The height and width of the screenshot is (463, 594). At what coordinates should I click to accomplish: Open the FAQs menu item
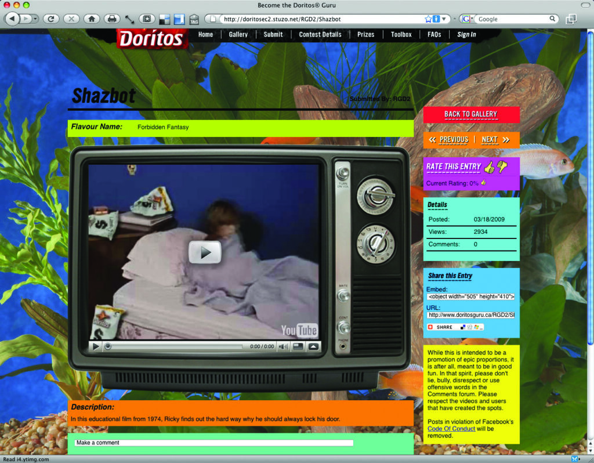pos(434,34)
